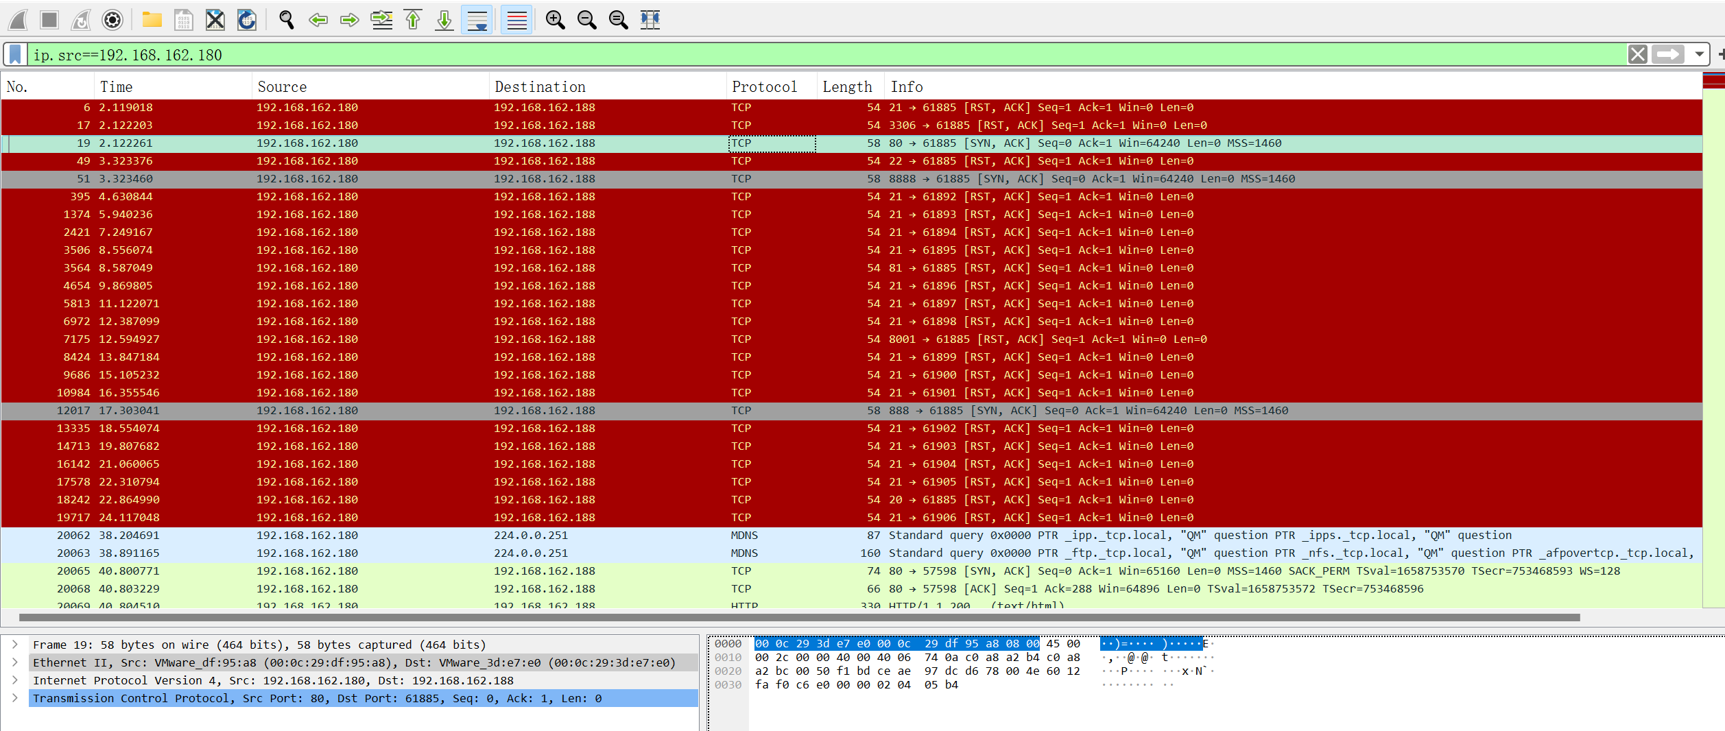Stop the running packet capture
Image resolution: width=1725 pixels, height=731 pixels.
tap(49, 20)
